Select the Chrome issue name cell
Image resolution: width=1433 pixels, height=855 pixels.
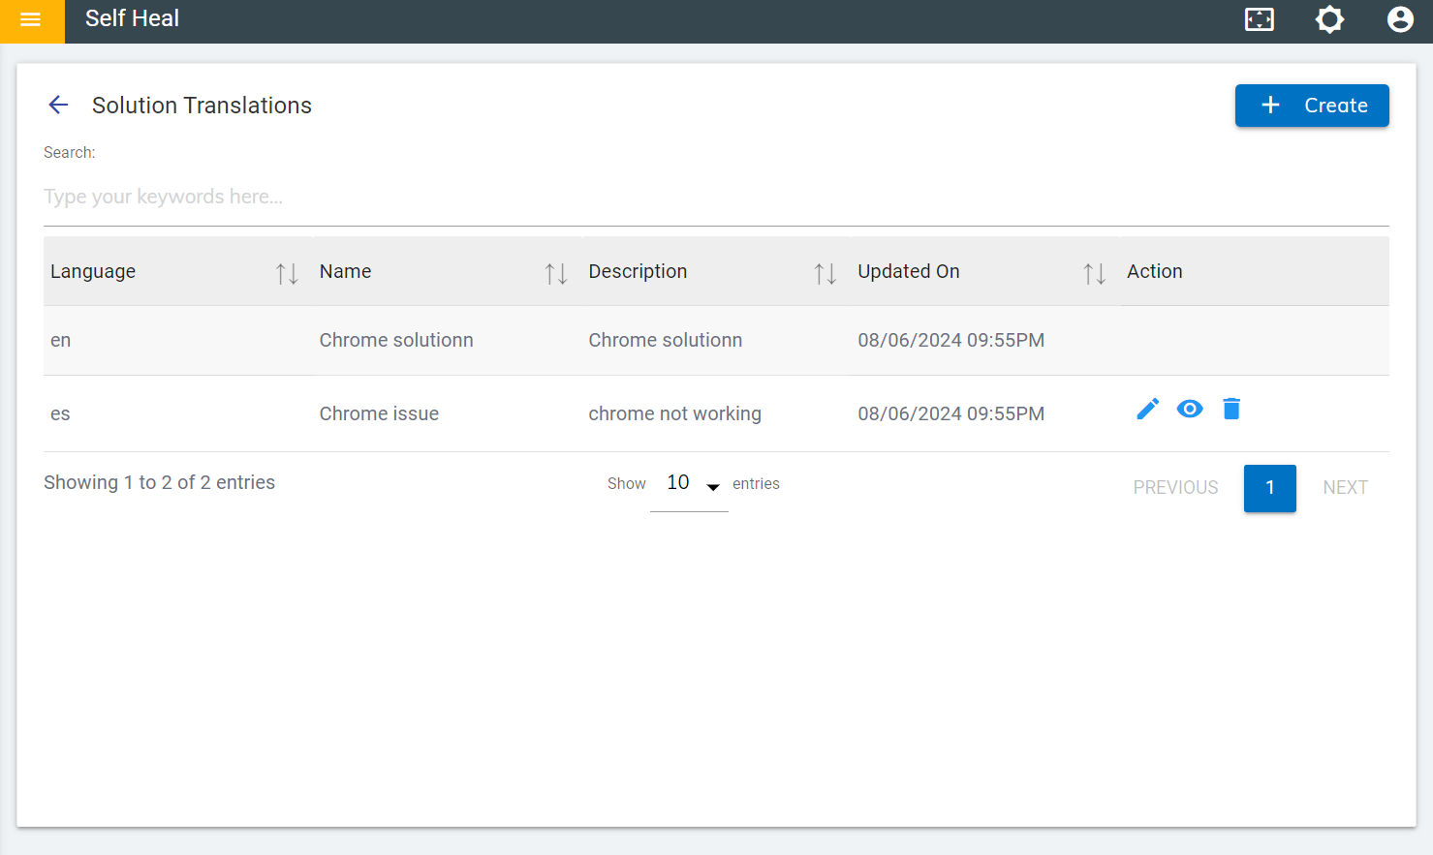(379, 414)
